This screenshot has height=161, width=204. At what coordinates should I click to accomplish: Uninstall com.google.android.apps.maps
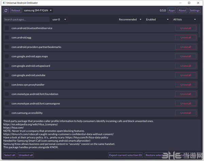(x=186, y=56)
